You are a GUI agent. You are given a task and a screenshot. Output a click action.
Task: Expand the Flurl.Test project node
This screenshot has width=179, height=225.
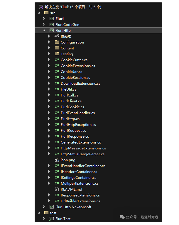(44, 219)
